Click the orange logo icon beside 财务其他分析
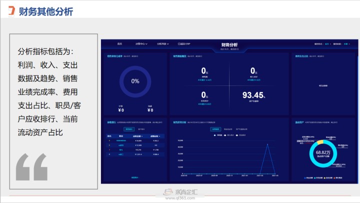The width and height of the screenshot is (360, 203). tap(11, 11)
